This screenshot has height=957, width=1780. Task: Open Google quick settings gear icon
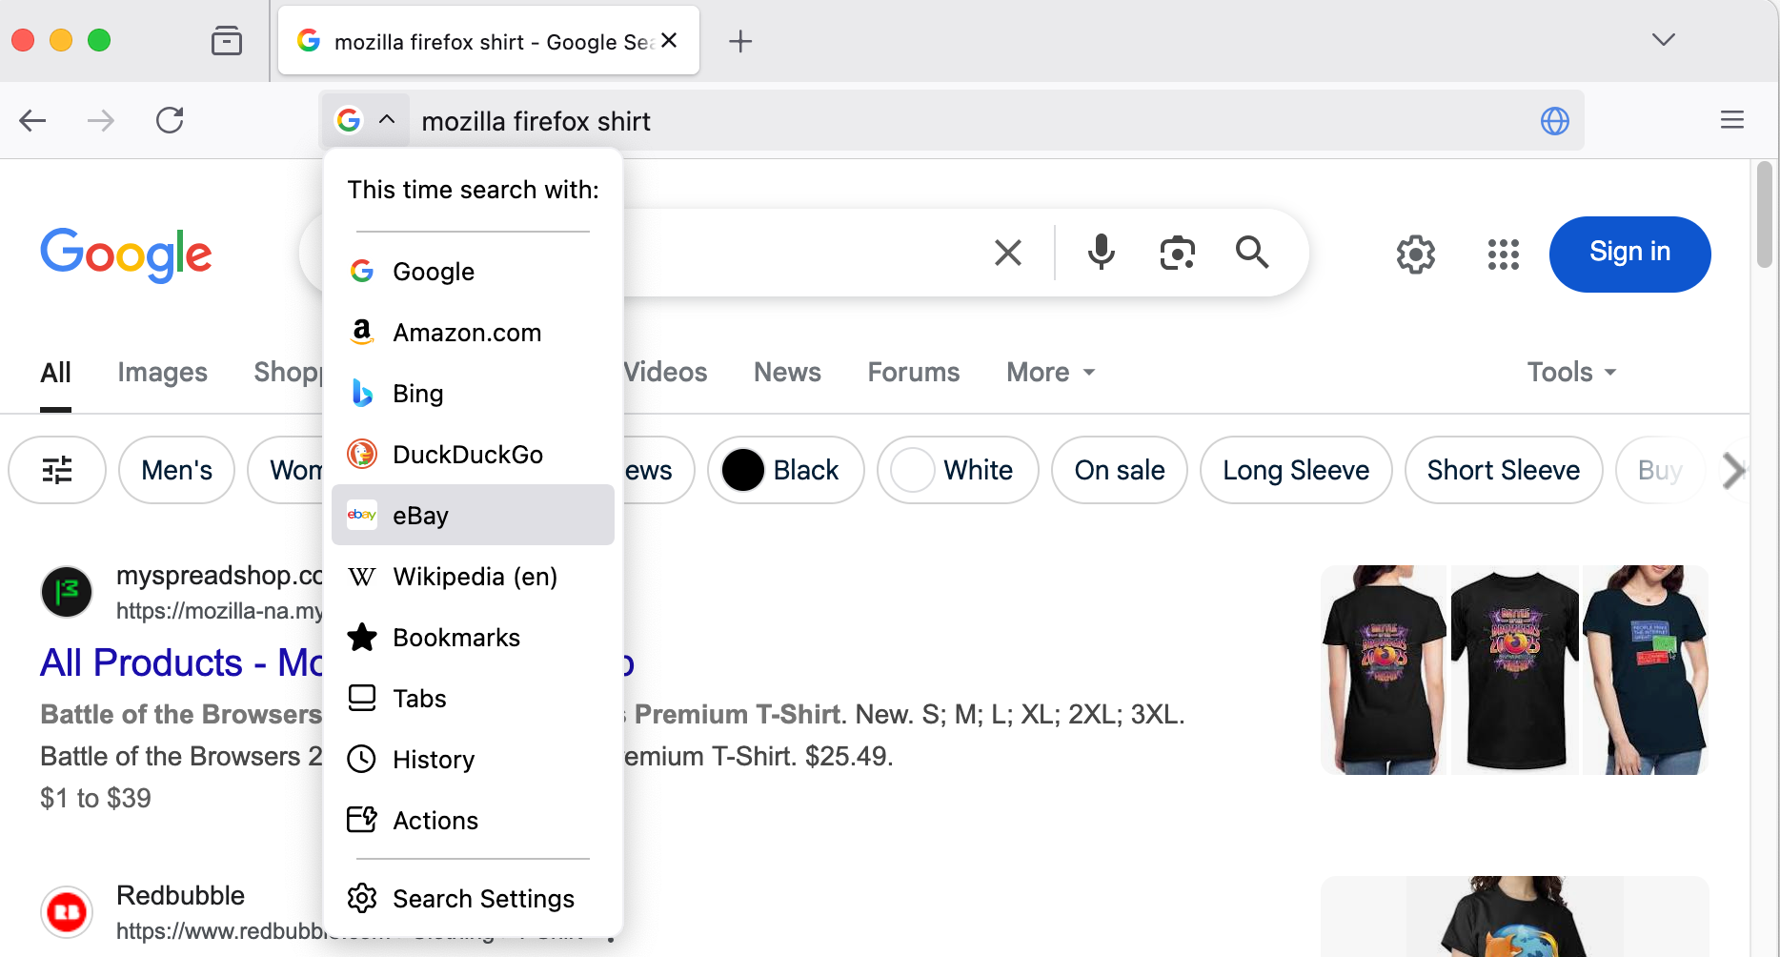coord(1415,255)
